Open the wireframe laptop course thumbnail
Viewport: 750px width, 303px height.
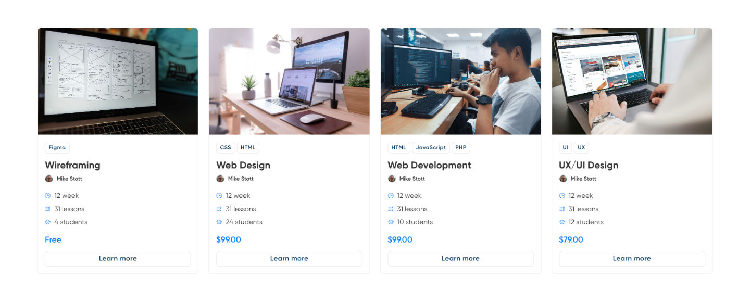(x=118, y=81)
